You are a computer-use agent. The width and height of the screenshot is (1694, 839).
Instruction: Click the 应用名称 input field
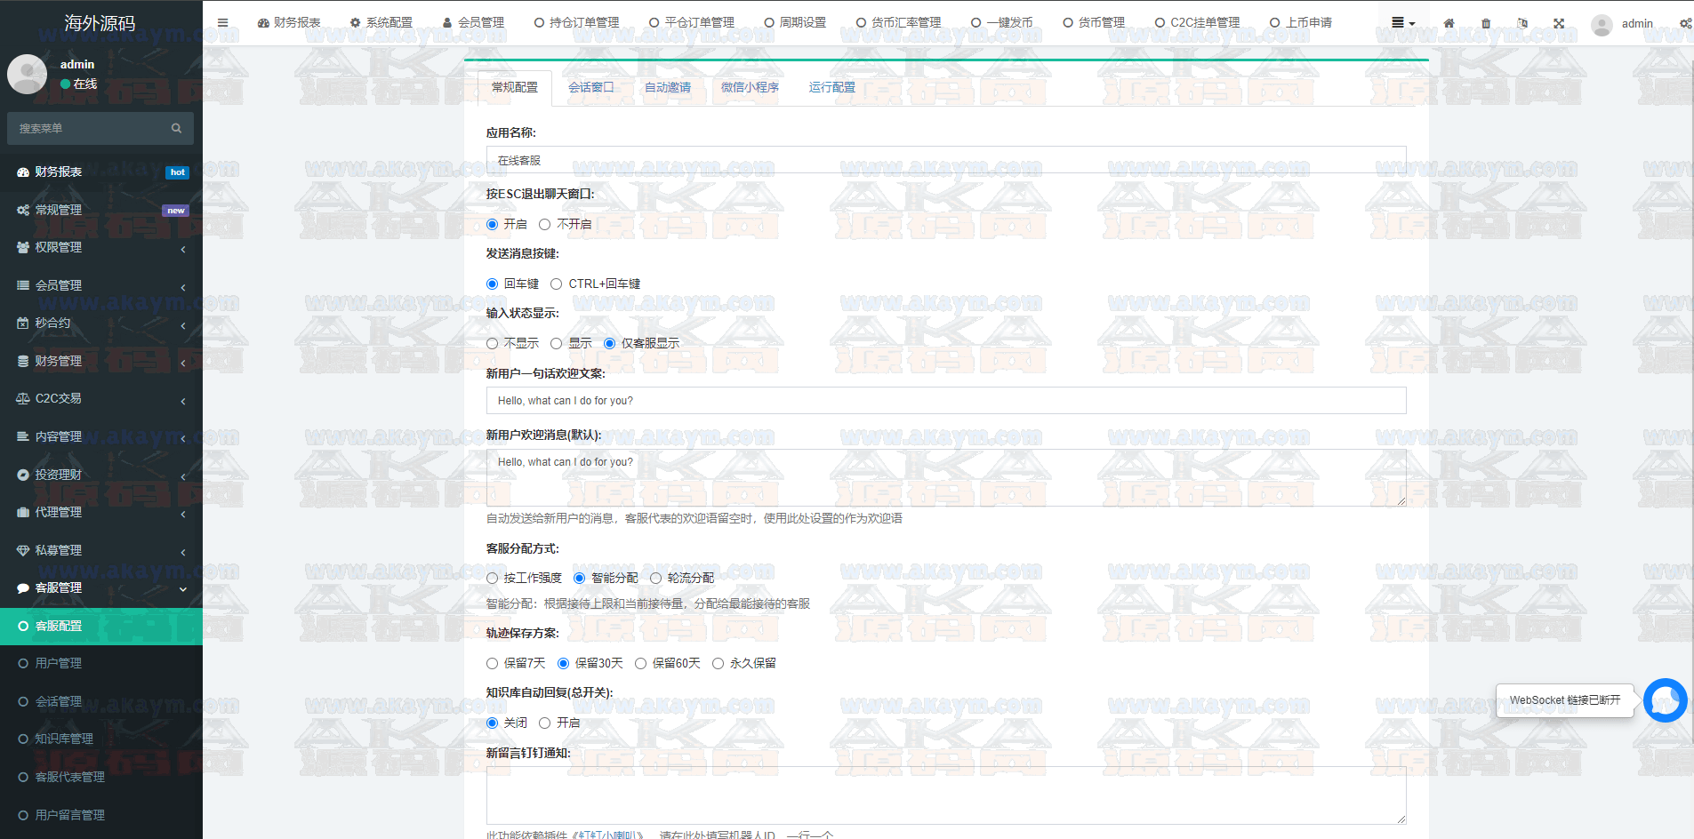point(945,160)
